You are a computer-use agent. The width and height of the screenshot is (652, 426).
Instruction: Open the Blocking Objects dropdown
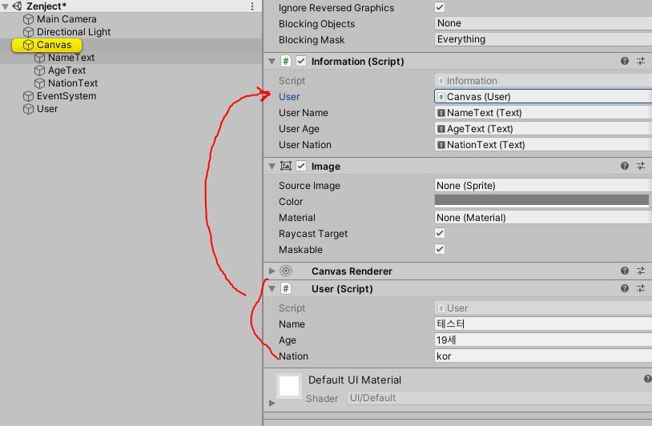tap(543, 23)
